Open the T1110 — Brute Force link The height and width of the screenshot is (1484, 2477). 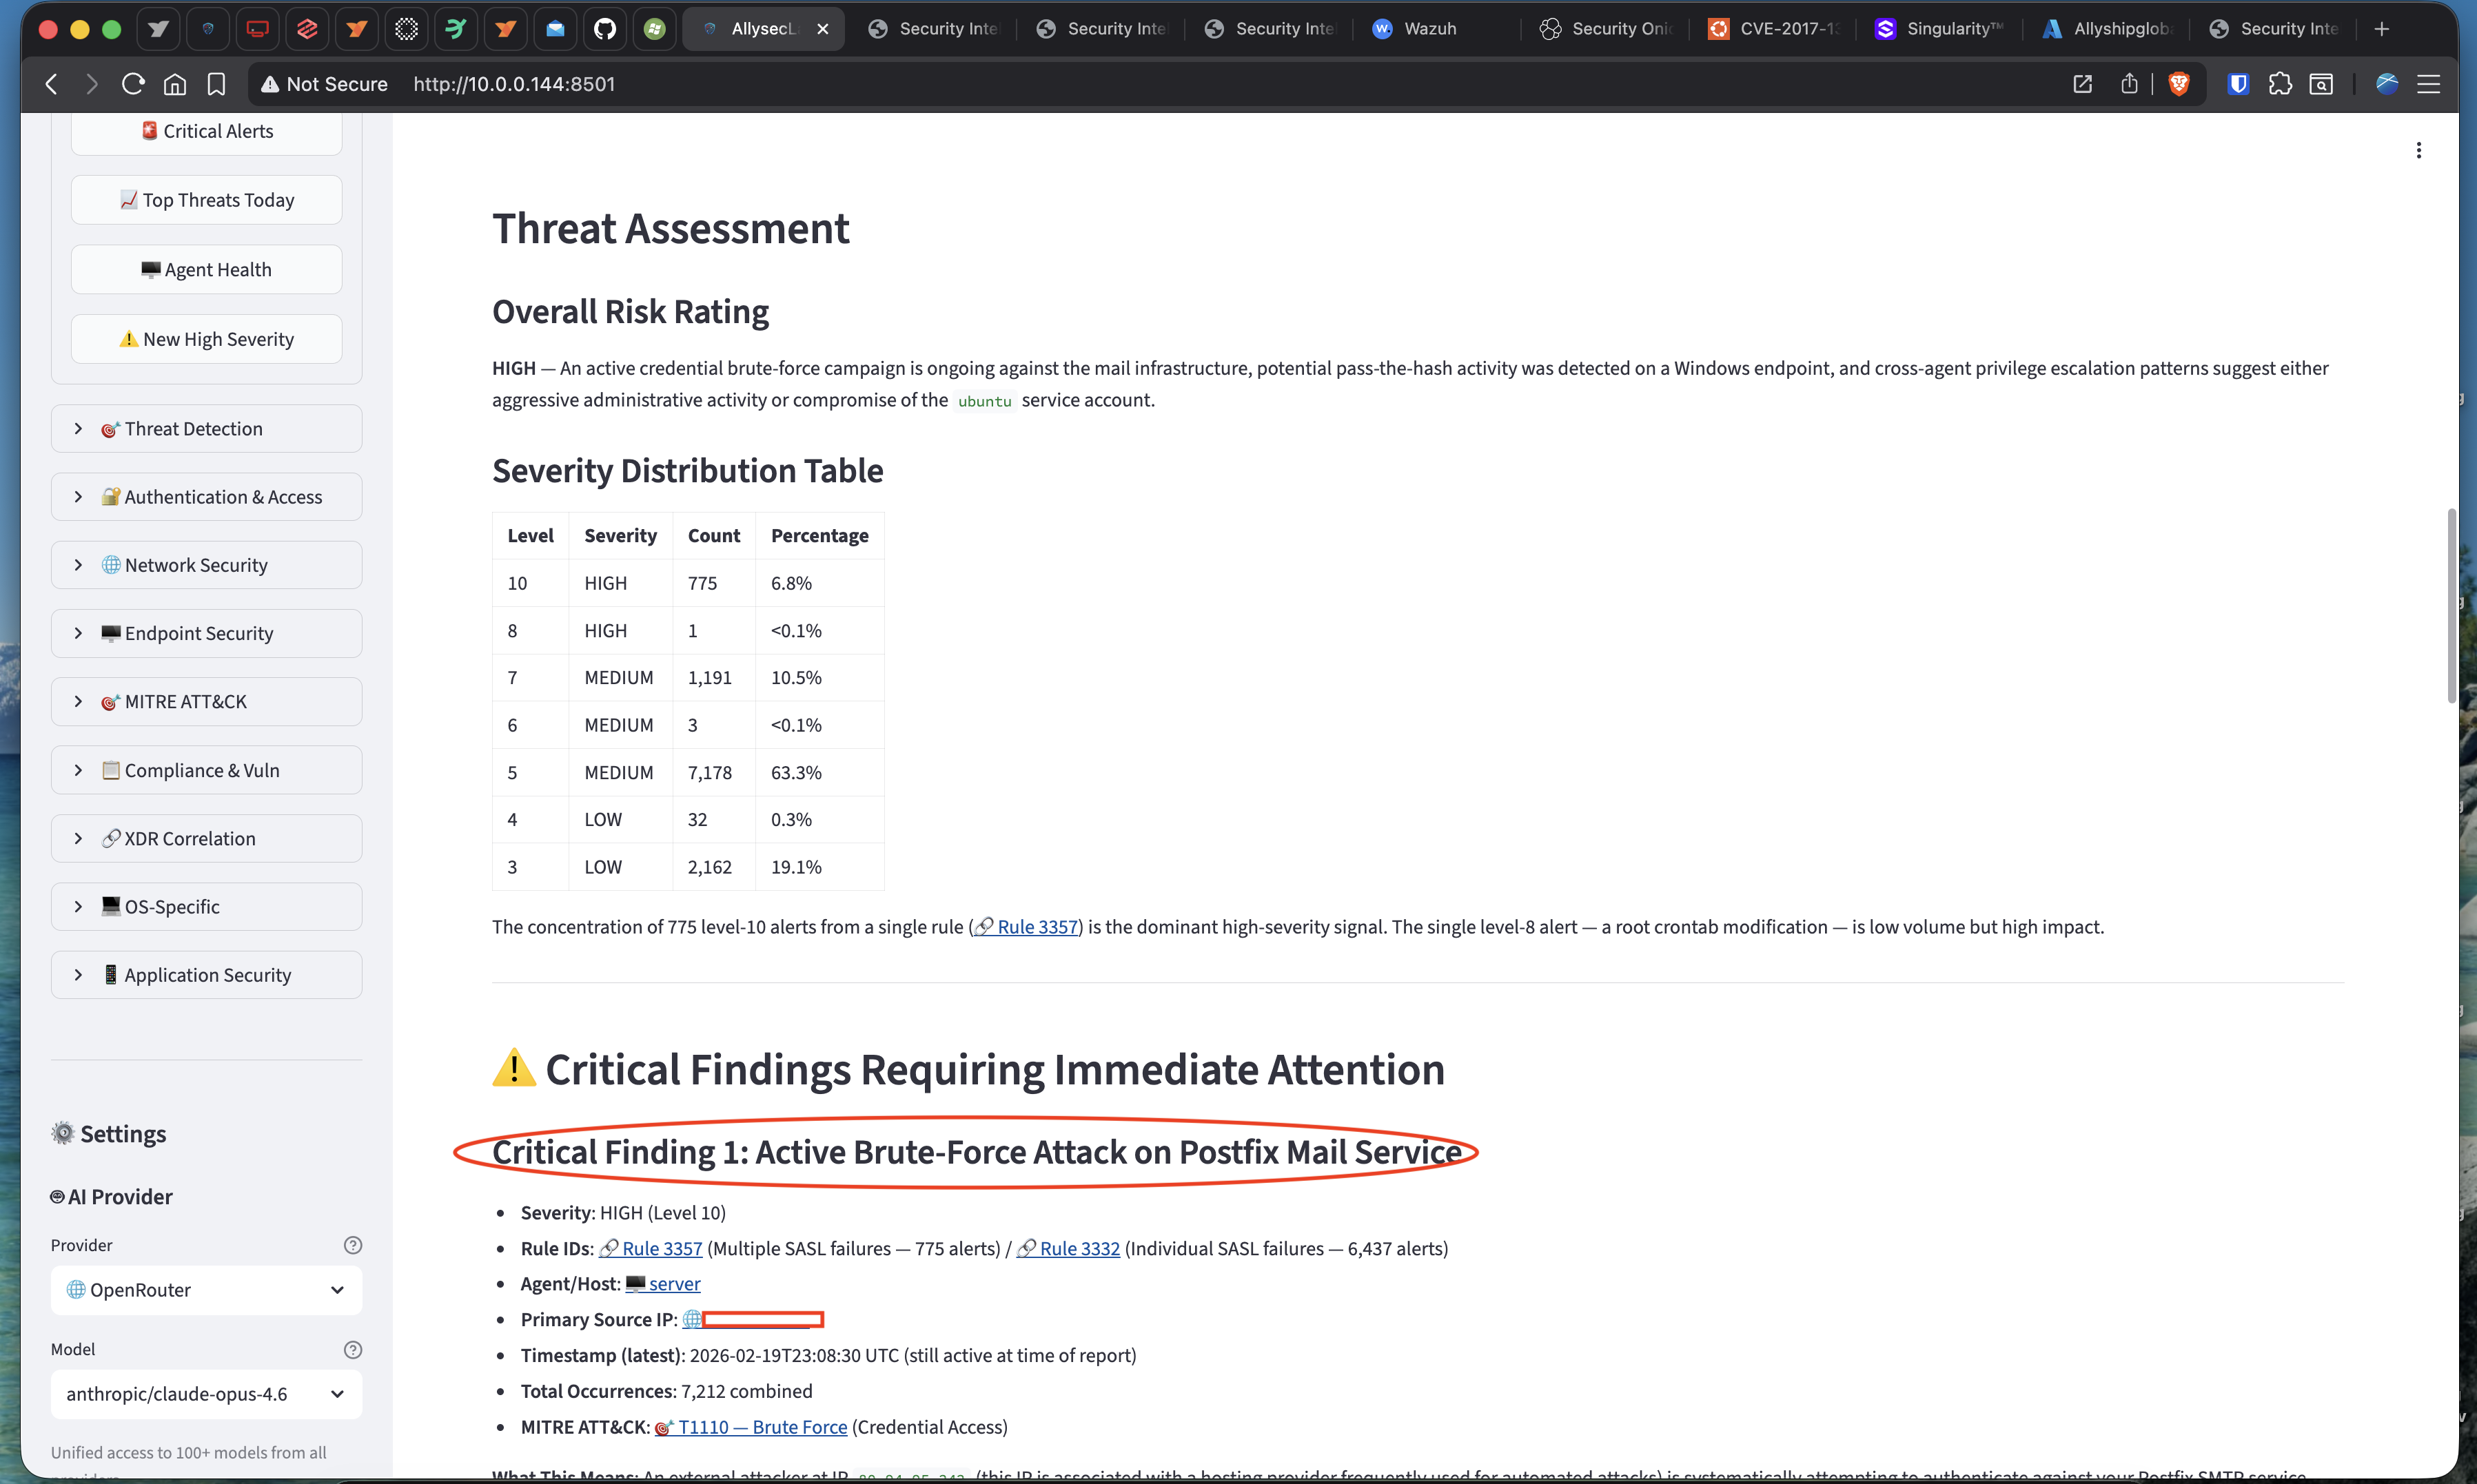(x=751, y=1427)
